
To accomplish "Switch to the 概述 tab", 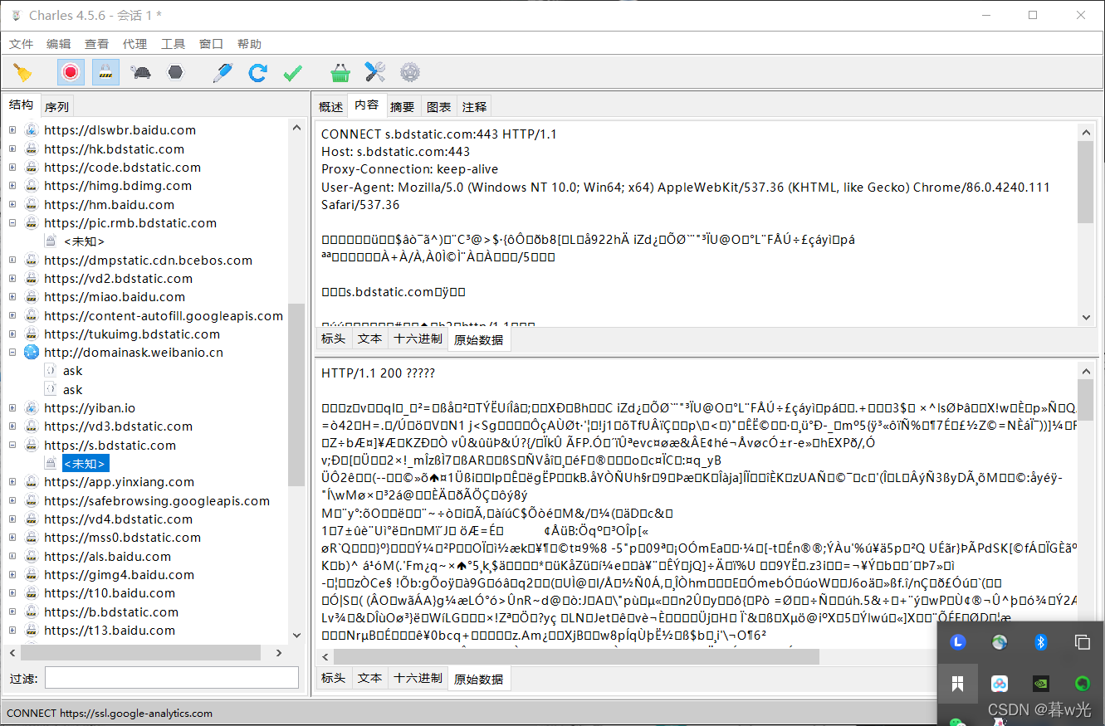I will point(330,106).
